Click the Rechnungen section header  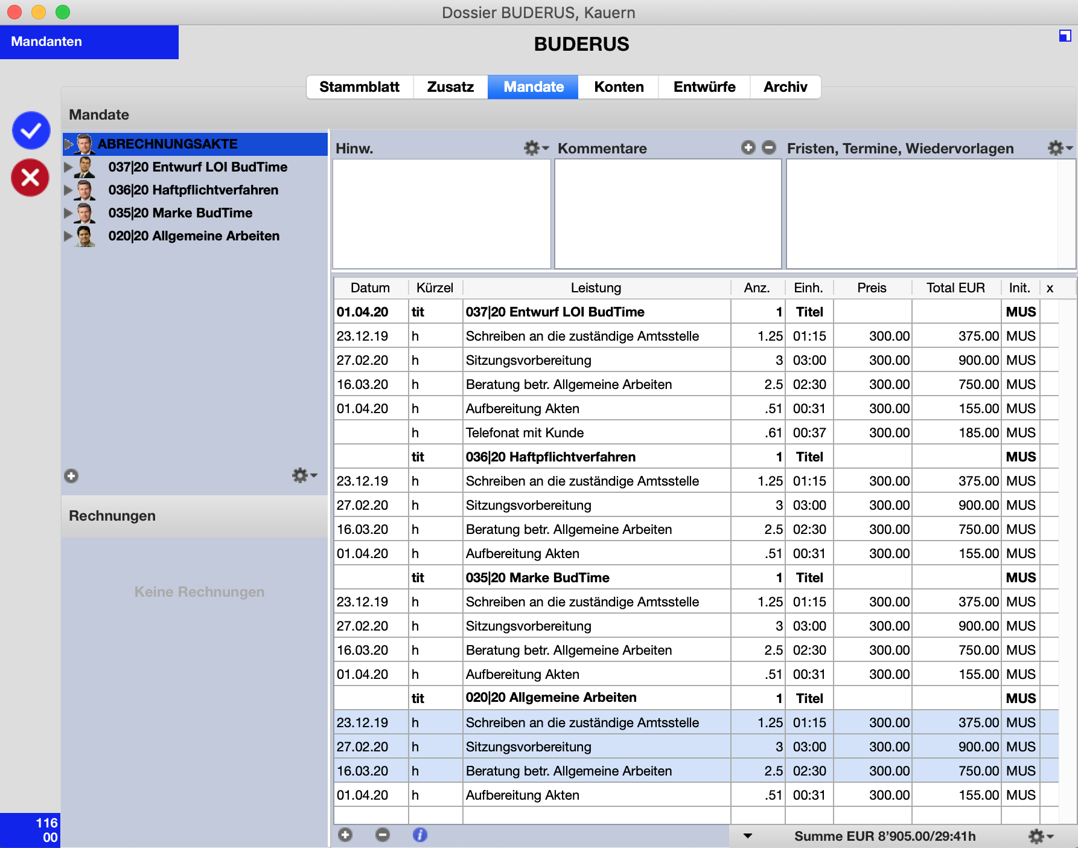click(194, 516)
